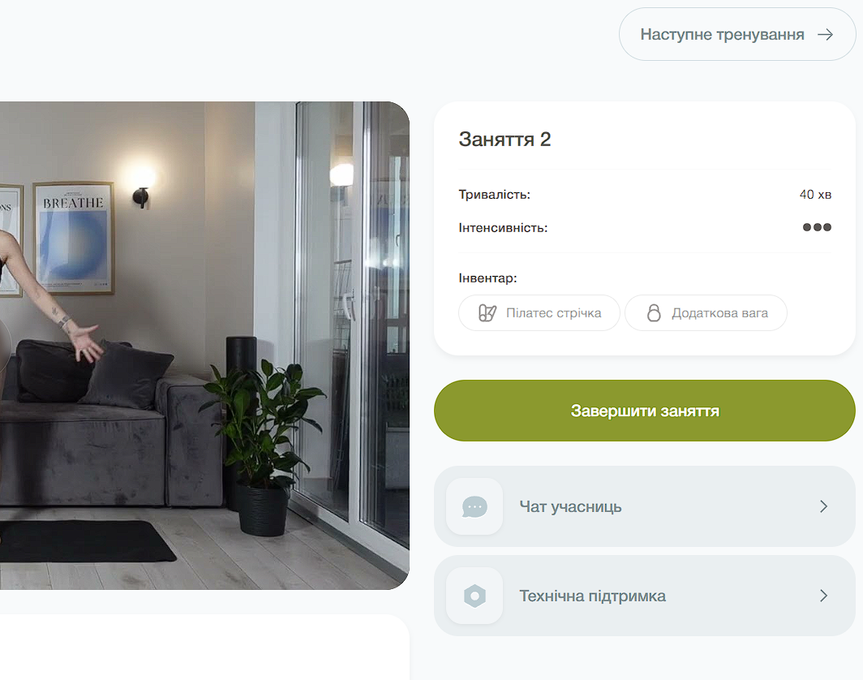Click the three intensity dots
Image resolution: width=863 pixels, height=680 pixels.
[x=817, y=227]
